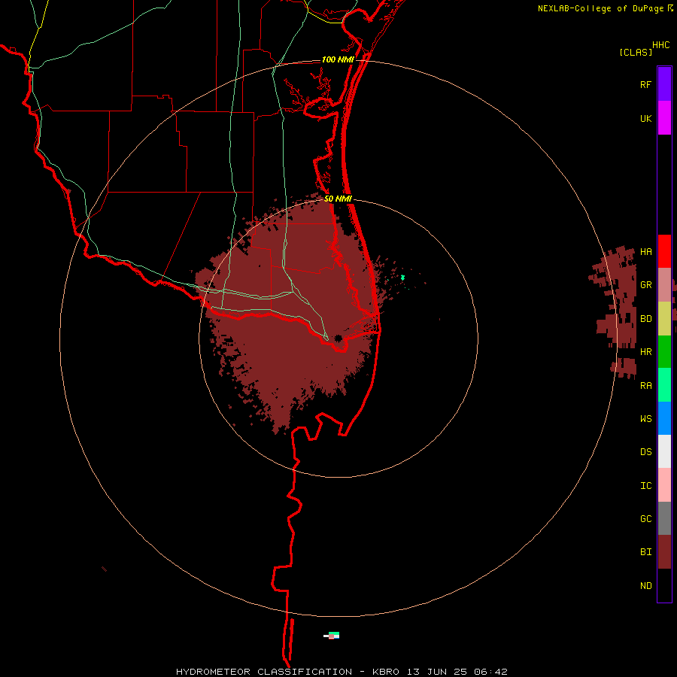Click the "50 NMI" range ring label

(338, 199)
